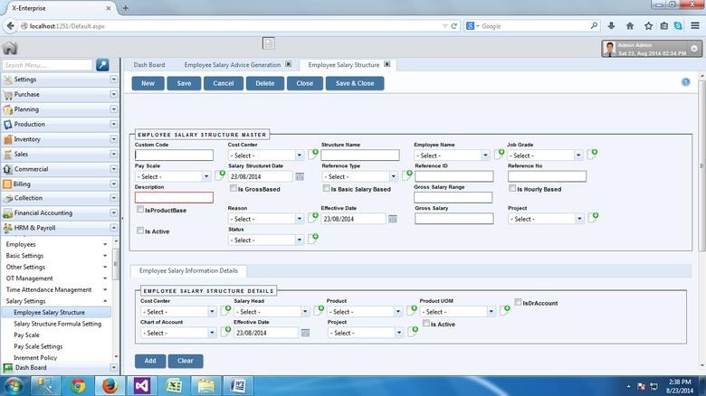
Task: Tick the Is Hourly Based checkbox
Action: 512,188
